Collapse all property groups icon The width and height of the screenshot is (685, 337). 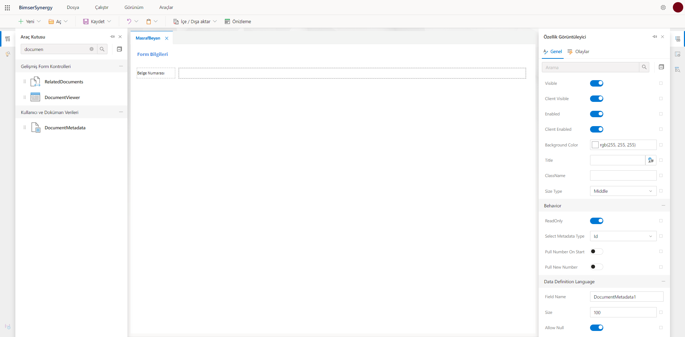coord(661,67)
